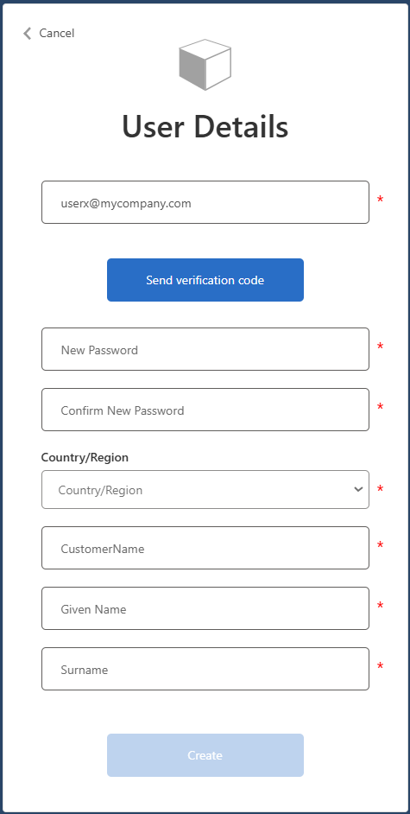Focus the userx@mycompany.com email field
This screenshot has height=814, width=410.
click(205, 202)
